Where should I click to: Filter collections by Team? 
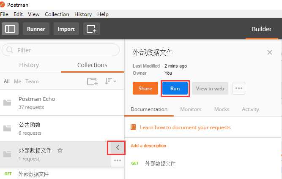[x=32, y=81]
